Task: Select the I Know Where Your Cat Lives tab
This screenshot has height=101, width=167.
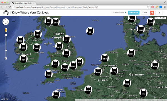Action: [x=23, y=3]
